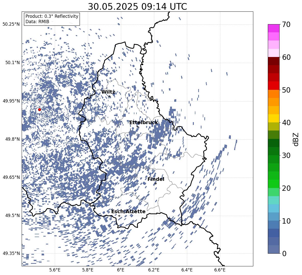This screenshot has width=302, height=275.
Task: Click the colorbar 40 tick label
Action: click(286, 123)
